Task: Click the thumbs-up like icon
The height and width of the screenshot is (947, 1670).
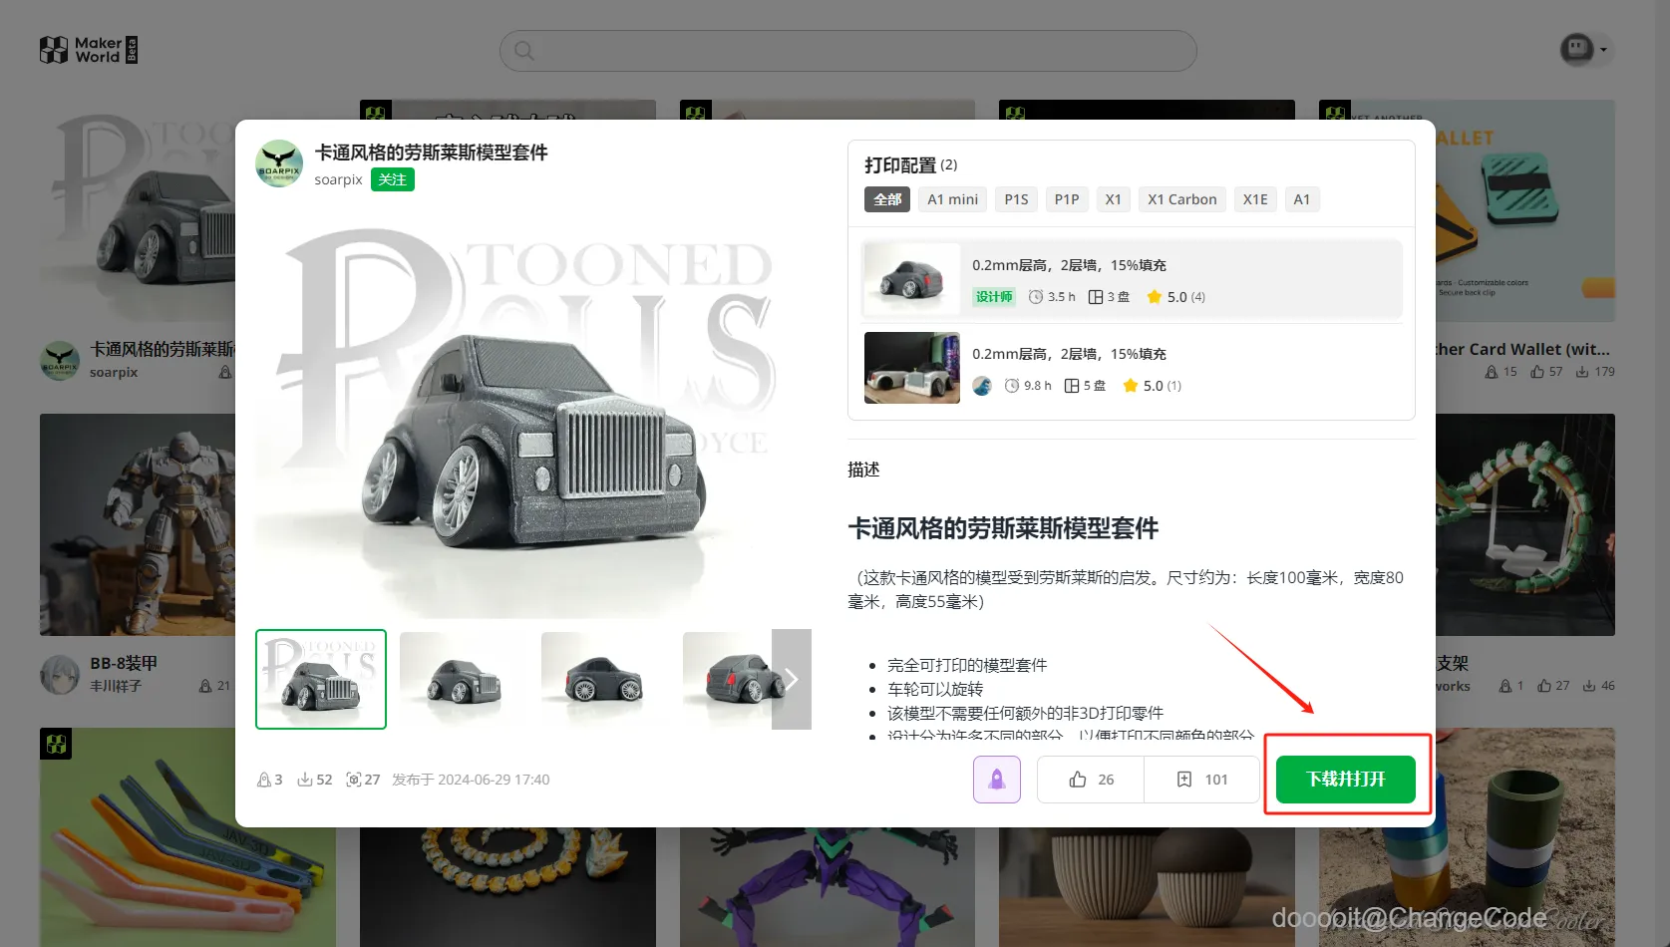Action: (x=1079, y=779)
